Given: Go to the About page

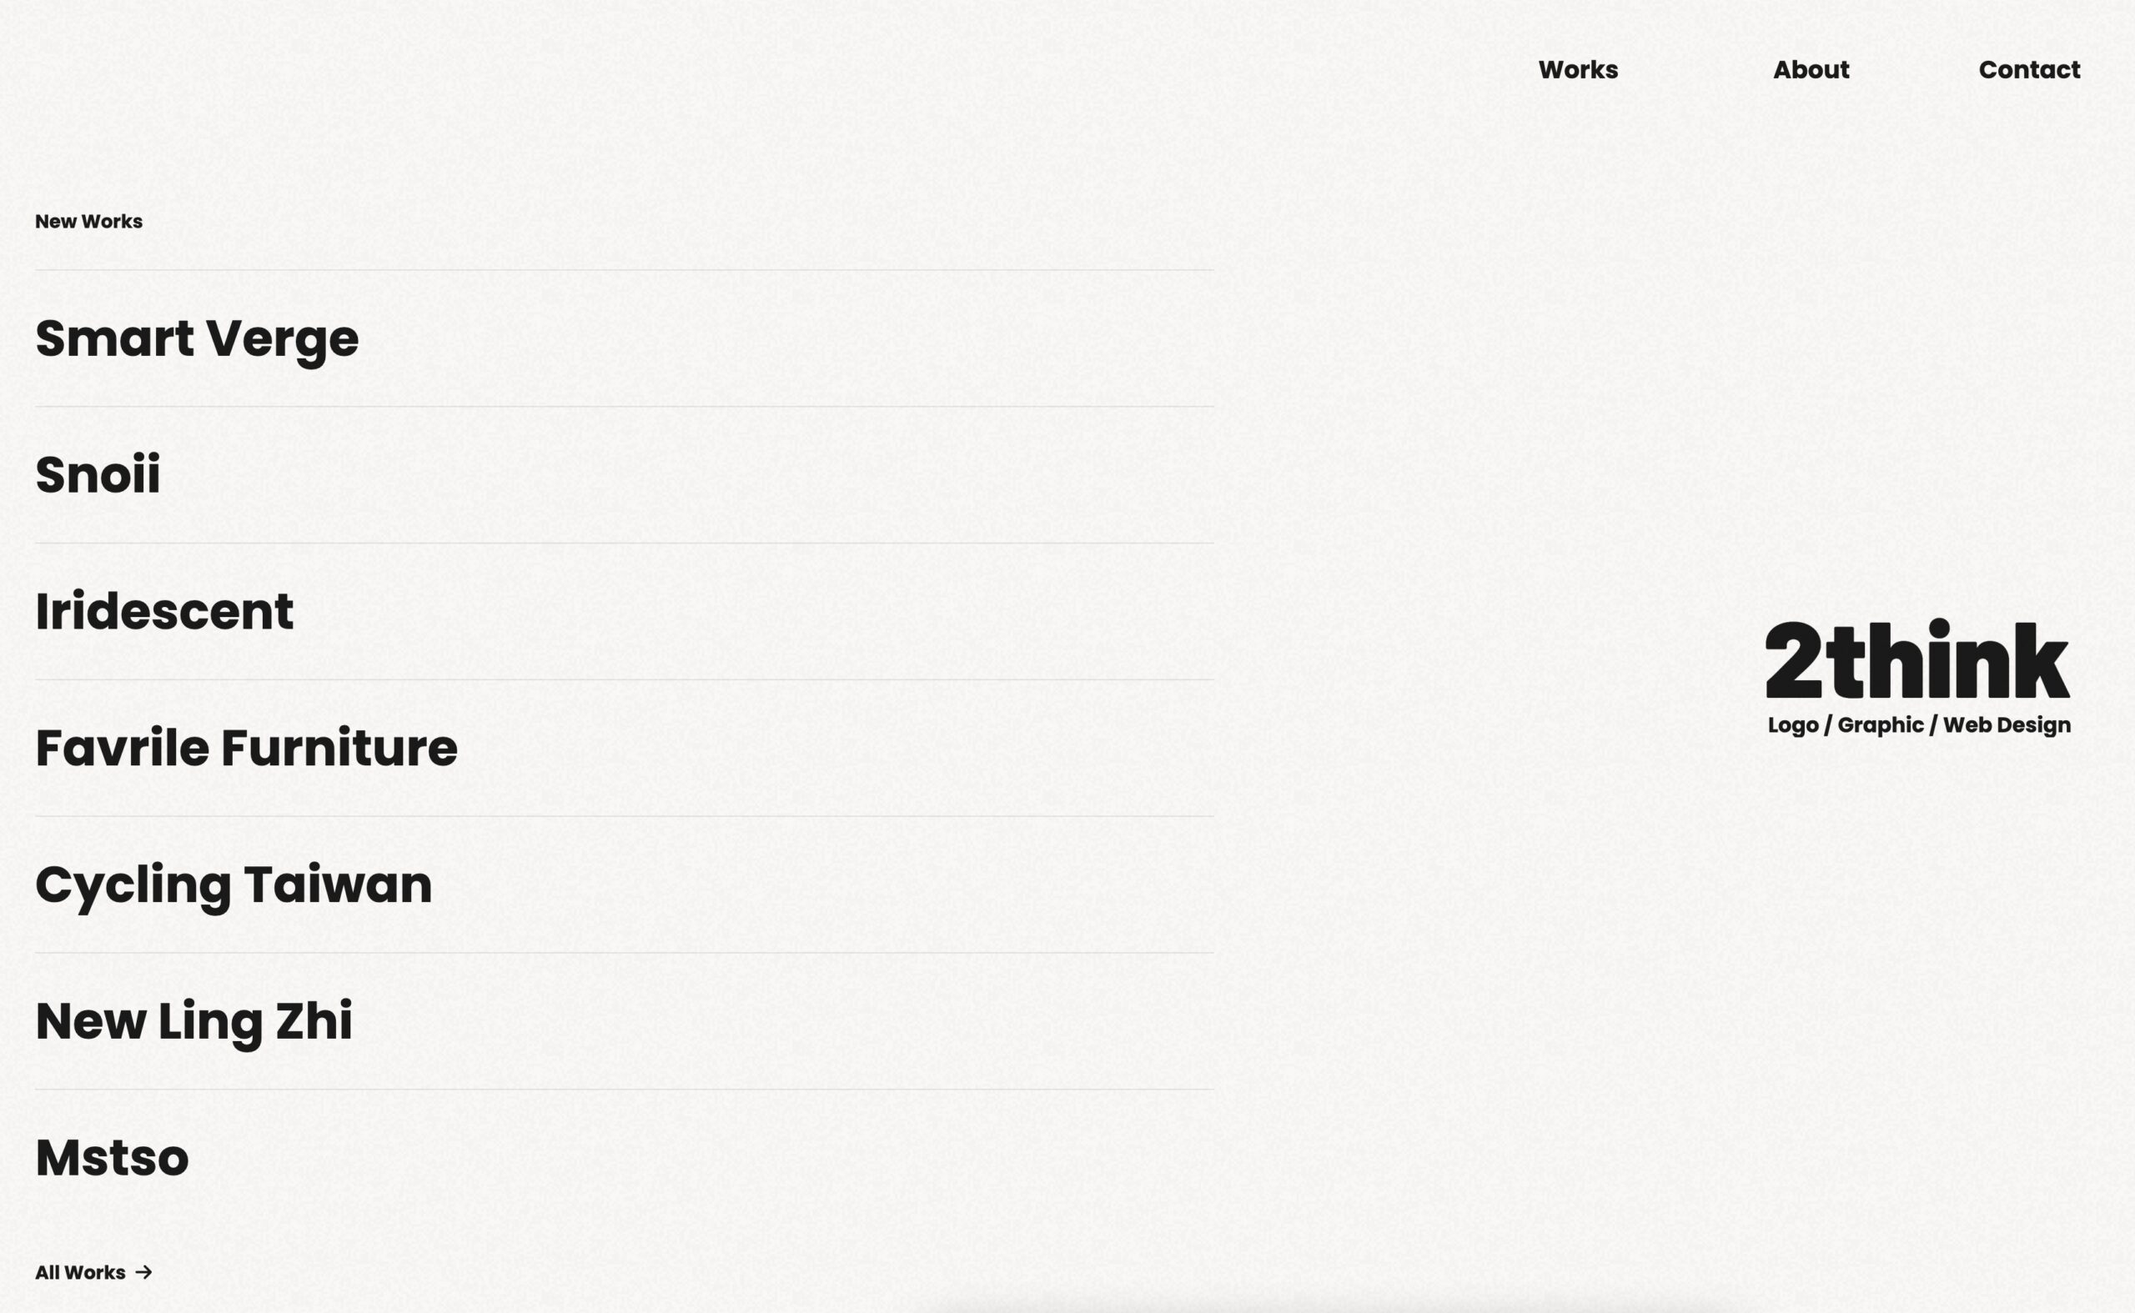Looking at the screenshot, I should 1810,69.
